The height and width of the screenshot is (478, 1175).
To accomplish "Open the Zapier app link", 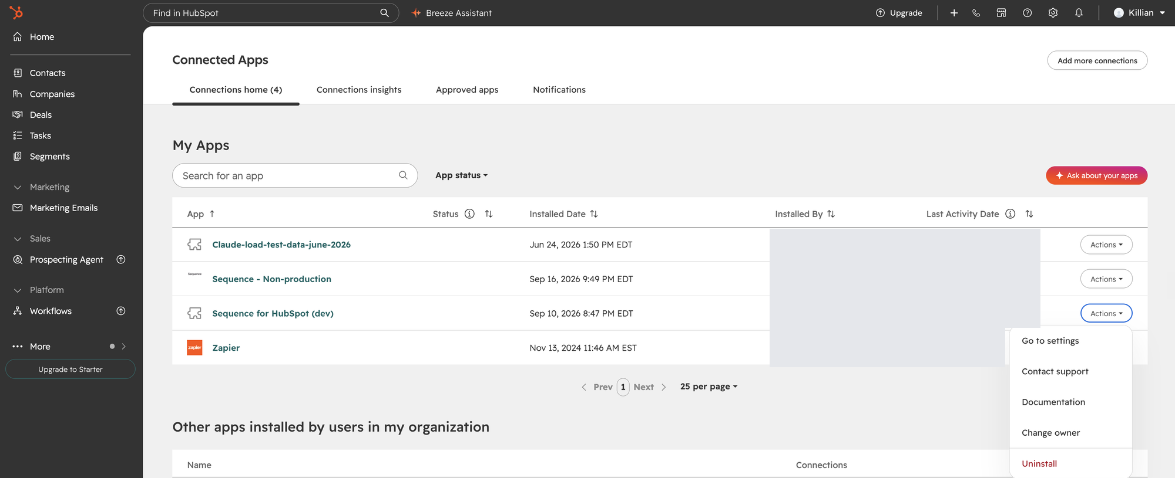I will click(x=226, y=348).
